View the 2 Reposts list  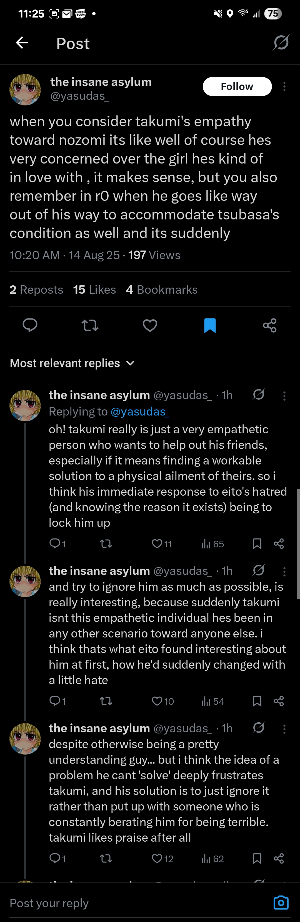coord(36,289)
